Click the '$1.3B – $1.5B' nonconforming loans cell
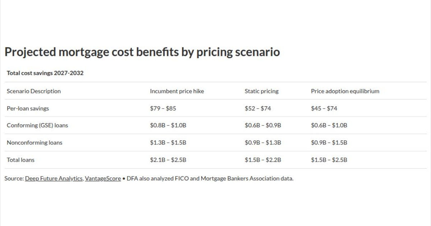 pyautogui.click(x=168, y=143)
